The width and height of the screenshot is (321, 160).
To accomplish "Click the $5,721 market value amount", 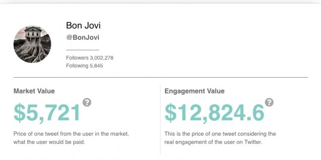I will point(47,113).
